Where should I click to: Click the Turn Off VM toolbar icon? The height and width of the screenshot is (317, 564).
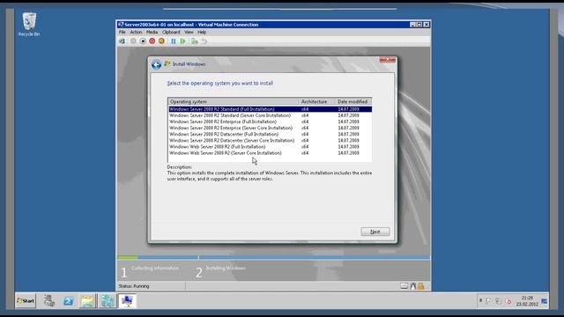[x=143, y=41]
